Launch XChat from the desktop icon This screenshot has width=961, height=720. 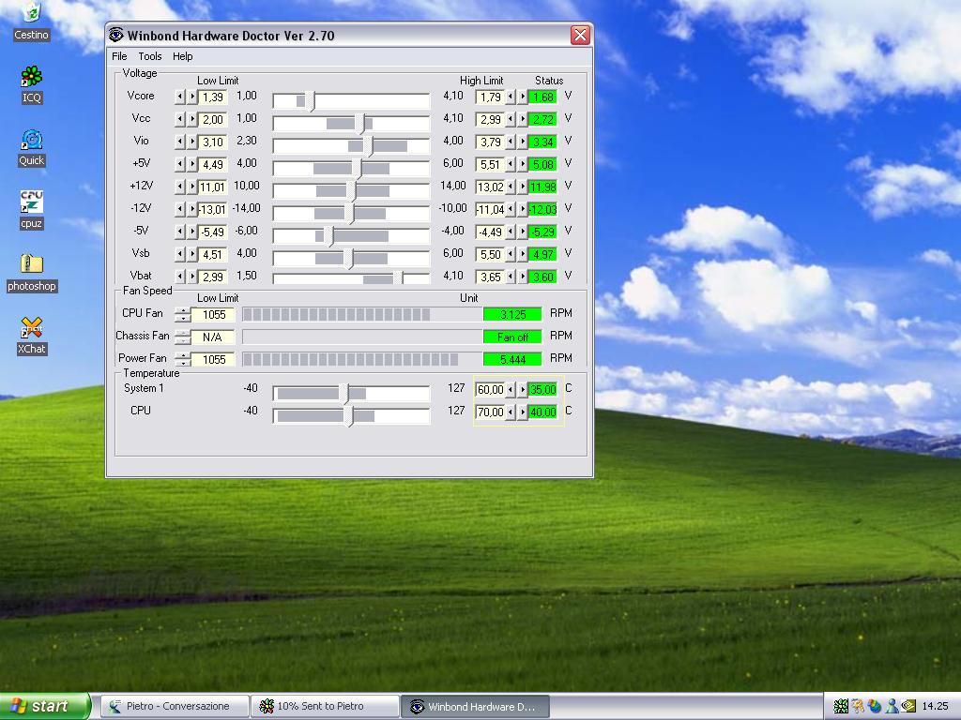(31, 337)
